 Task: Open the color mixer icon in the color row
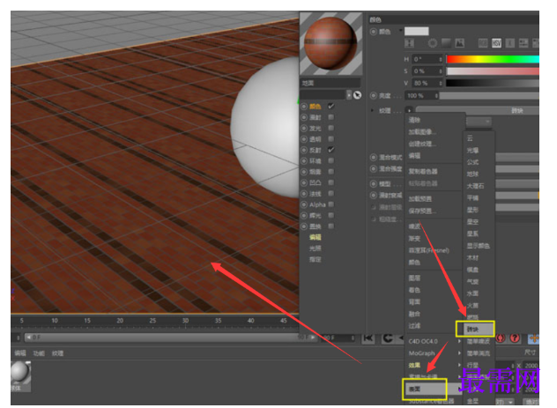pos(524,43)
